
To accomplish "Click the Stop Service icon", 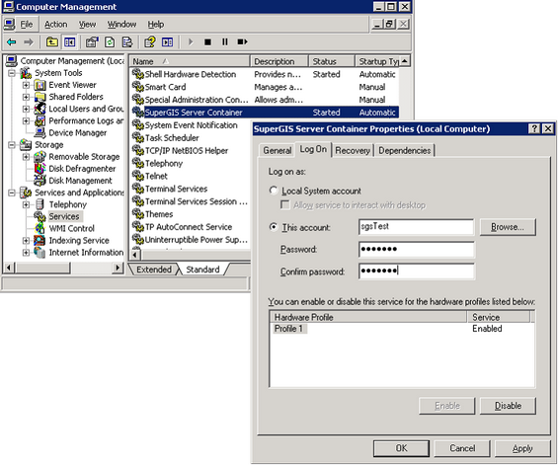I will point(207,42).
